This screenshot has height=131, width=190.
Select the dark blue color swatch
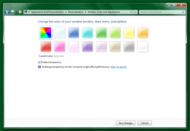point(73,33)
